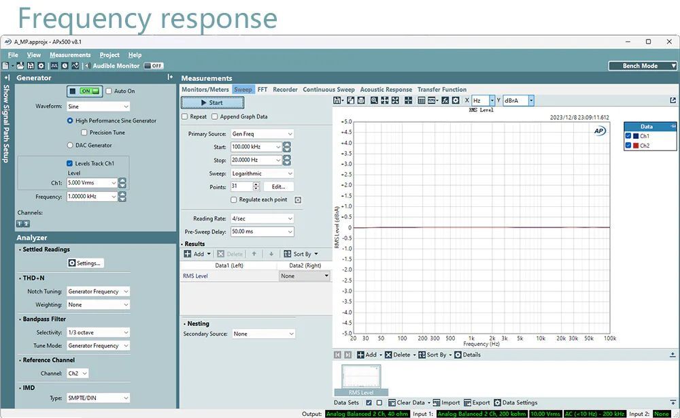Click the New Project file icon
The width and height of the screenshot is (680, 418).
[x=5, y=65]
